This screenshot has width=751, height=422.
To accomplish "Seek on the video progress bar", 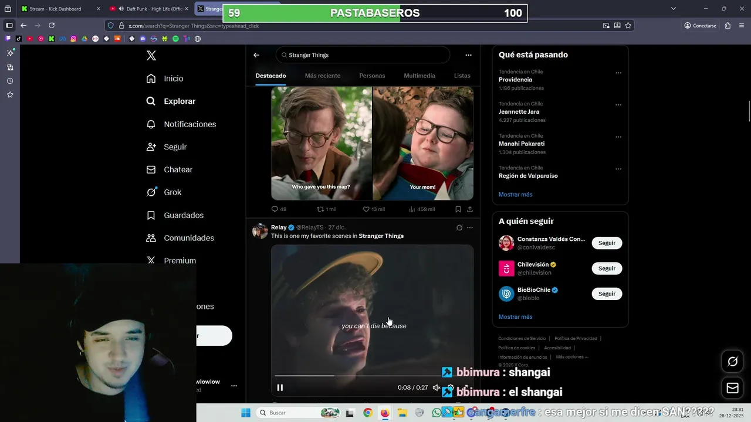I will pyautogui.click(x=371, y=376).
